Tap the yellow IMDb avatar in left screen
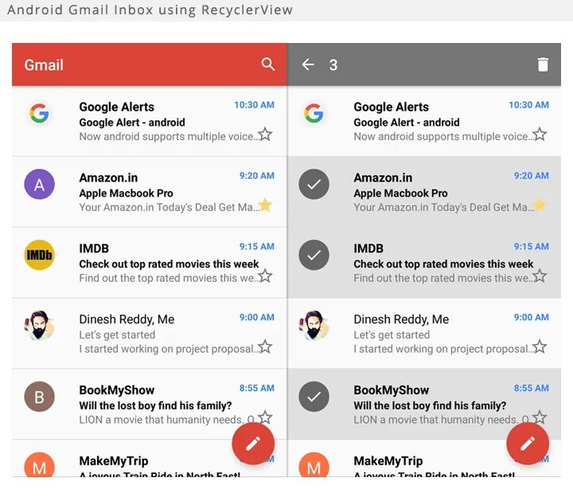The height and width of the screenshot is (497, 573). 39,255
